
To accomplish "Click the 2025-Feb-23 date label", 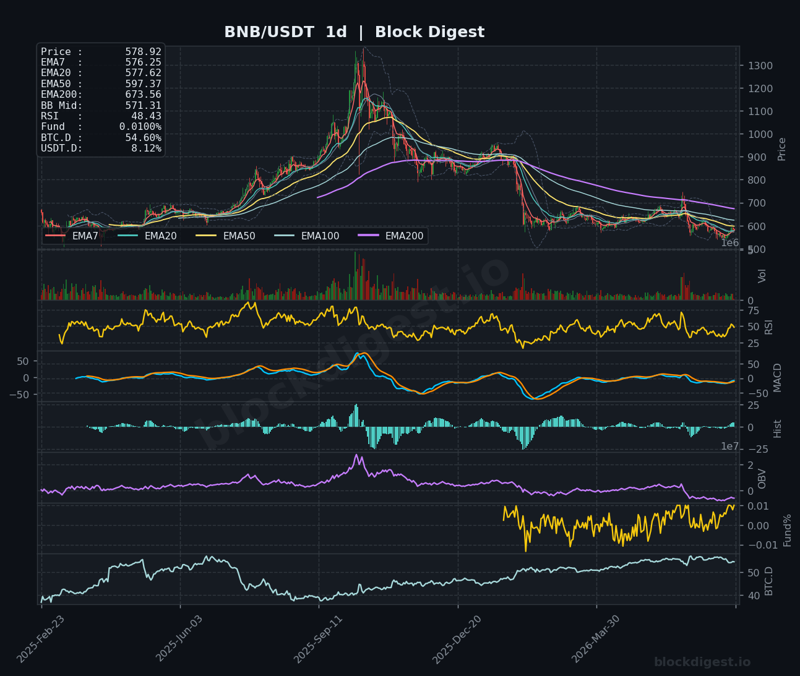I will point(41,639).
